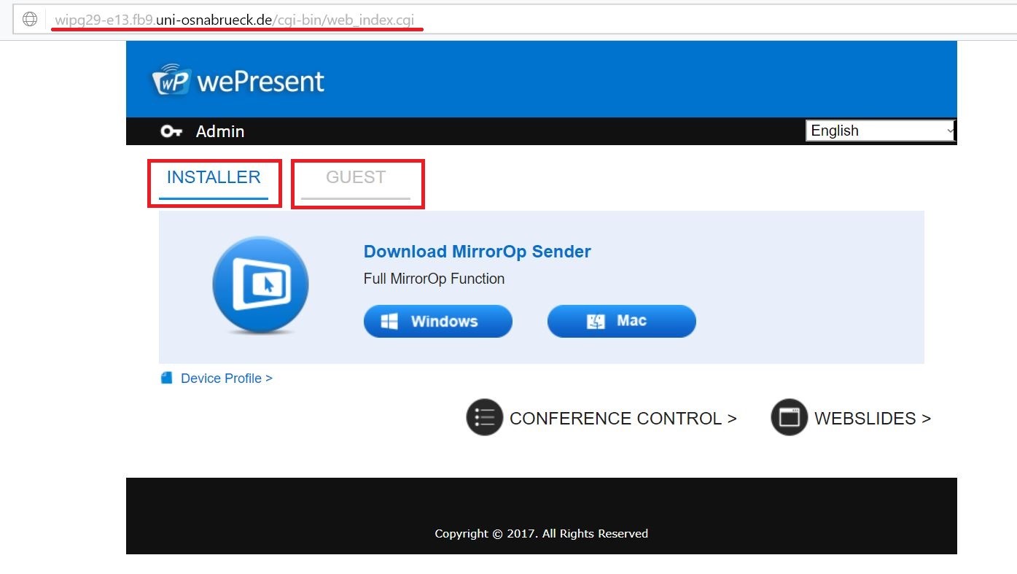
Task: Click the WebSlides window icon
Action: coord(790,417)
